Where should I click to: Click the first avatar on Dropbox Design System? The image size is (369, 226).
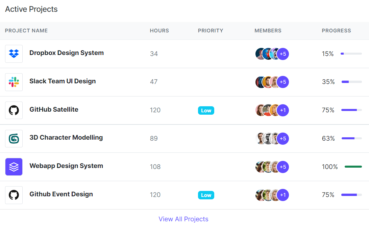260,54
